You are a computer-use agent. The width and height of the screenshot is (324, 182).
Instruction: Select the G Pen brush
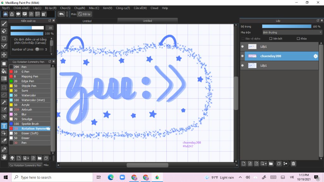[30, 72]
